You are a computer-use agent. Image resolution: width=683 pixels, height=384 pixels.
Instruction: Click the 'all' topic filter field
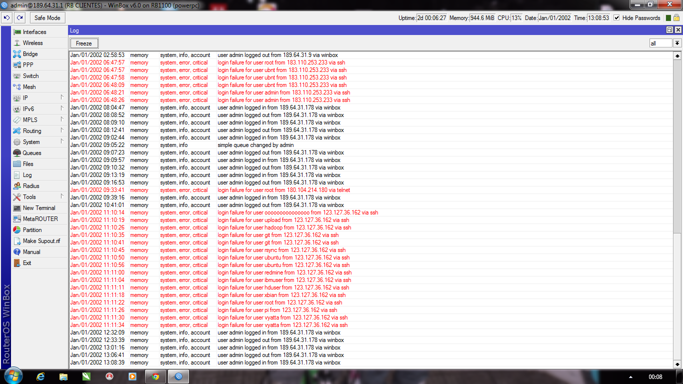click(660, 43)
